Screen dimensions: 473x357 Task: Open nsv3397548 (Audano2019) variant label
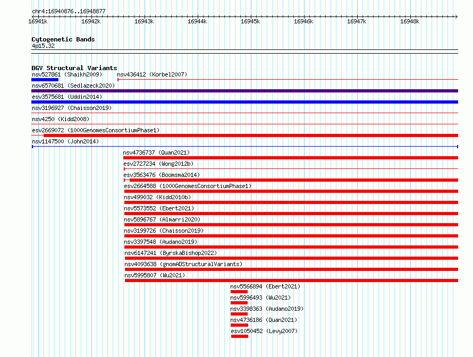(x=161, y=242)
